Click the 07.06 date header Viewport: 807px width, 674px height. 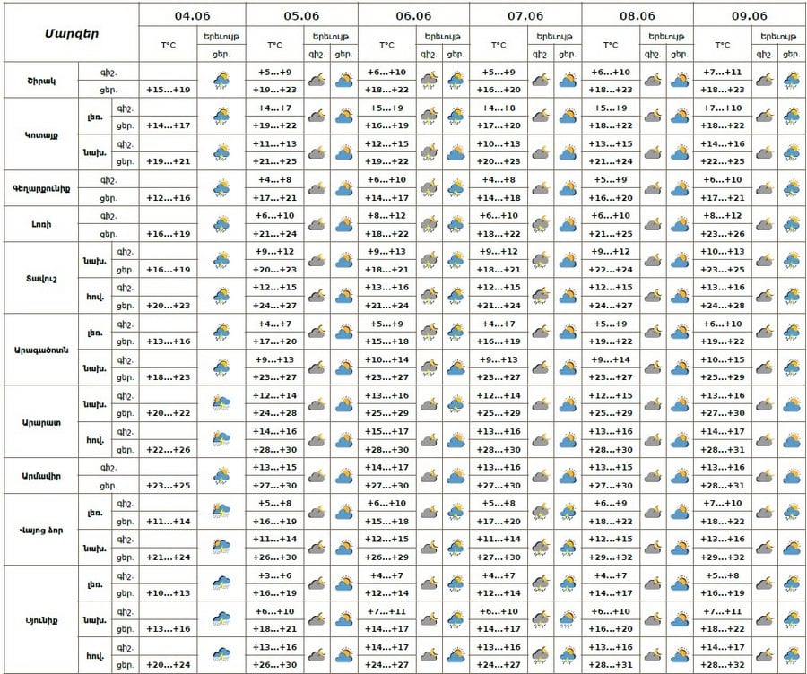point(525,15)
